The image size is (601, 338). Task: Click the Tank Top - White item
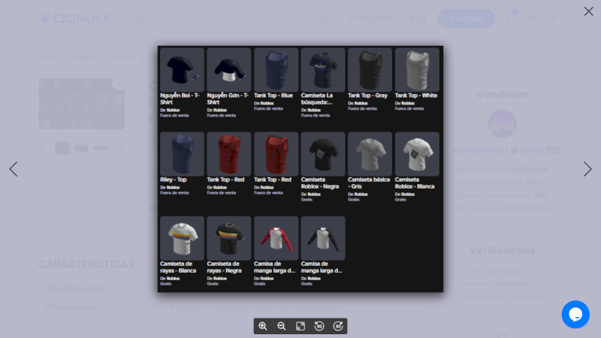point(417,80)
